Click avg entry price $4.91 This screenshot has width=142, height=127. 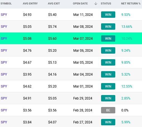pos(27,98)
